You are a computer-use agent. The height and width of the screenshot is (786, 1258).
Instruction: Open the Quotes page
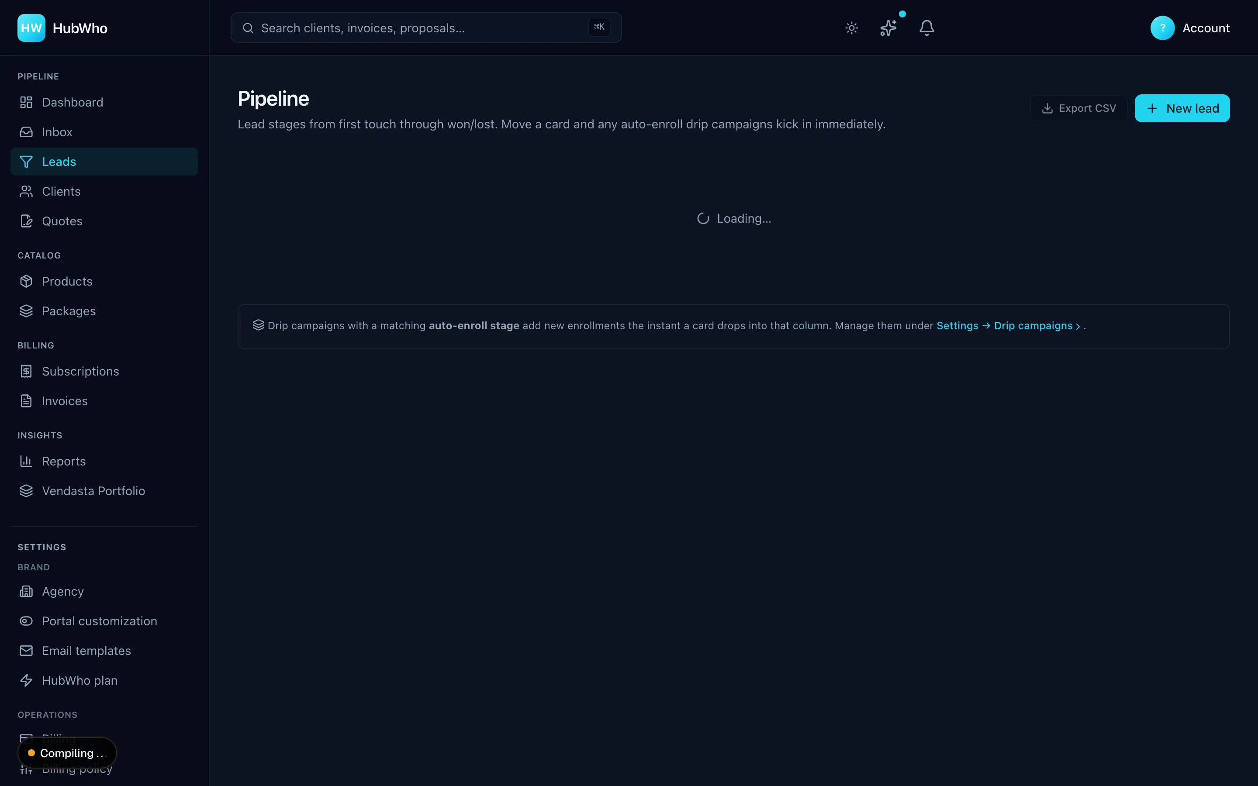[x=104, y=221]
